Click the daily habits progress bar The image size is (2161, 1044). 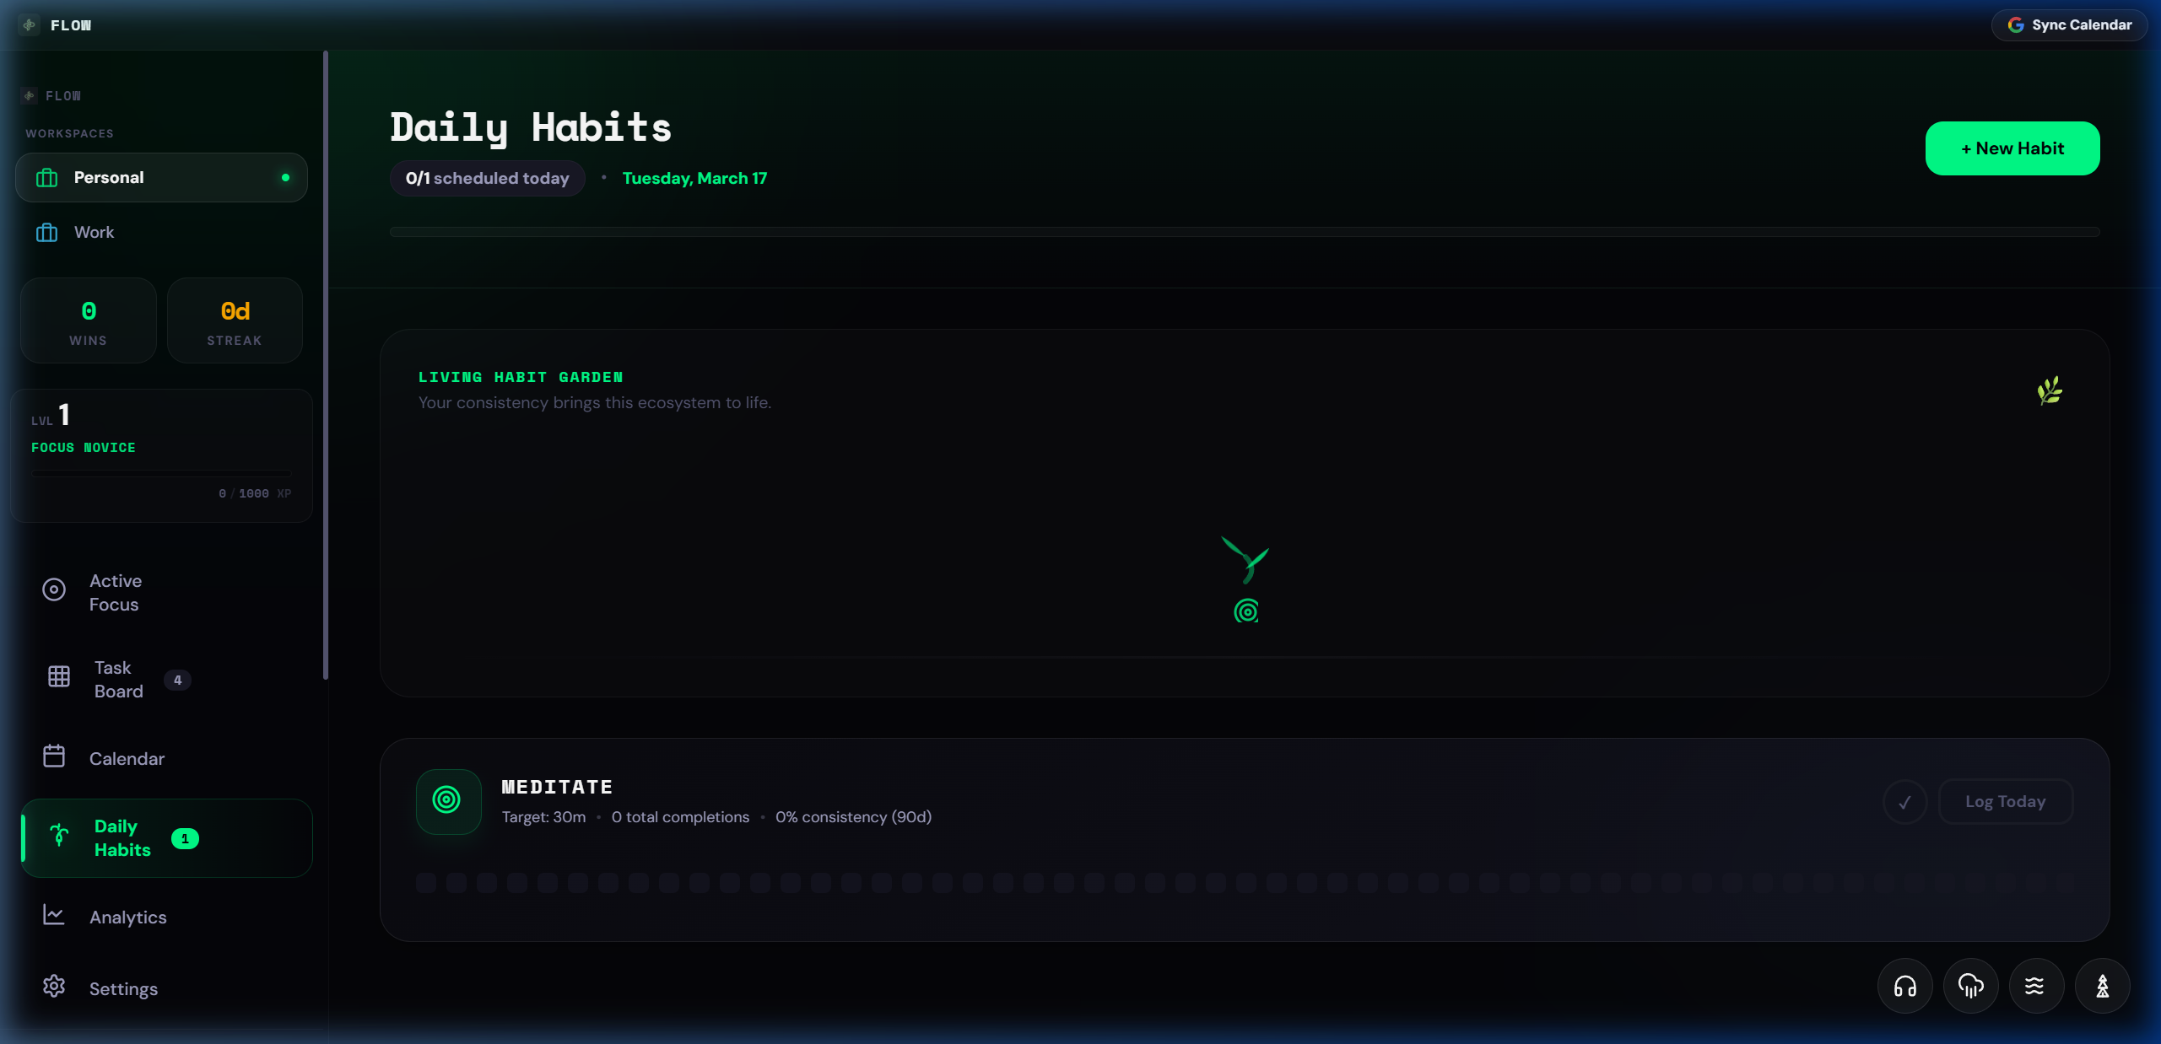[1245, 232]
